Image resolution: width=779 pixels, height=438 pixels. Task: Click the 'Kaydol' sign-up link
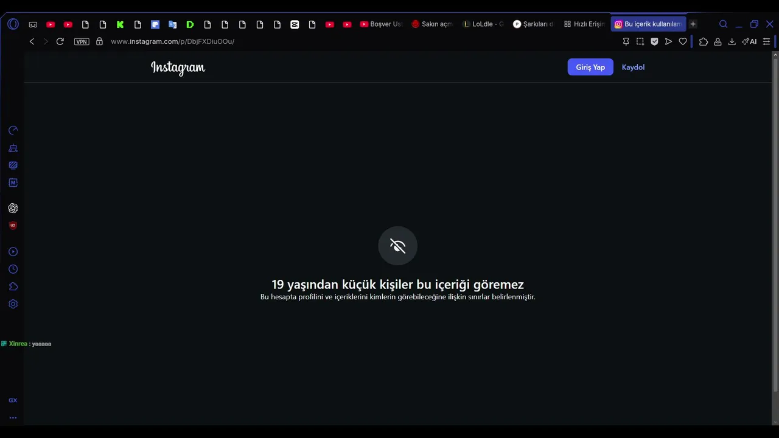click(633, 67)
